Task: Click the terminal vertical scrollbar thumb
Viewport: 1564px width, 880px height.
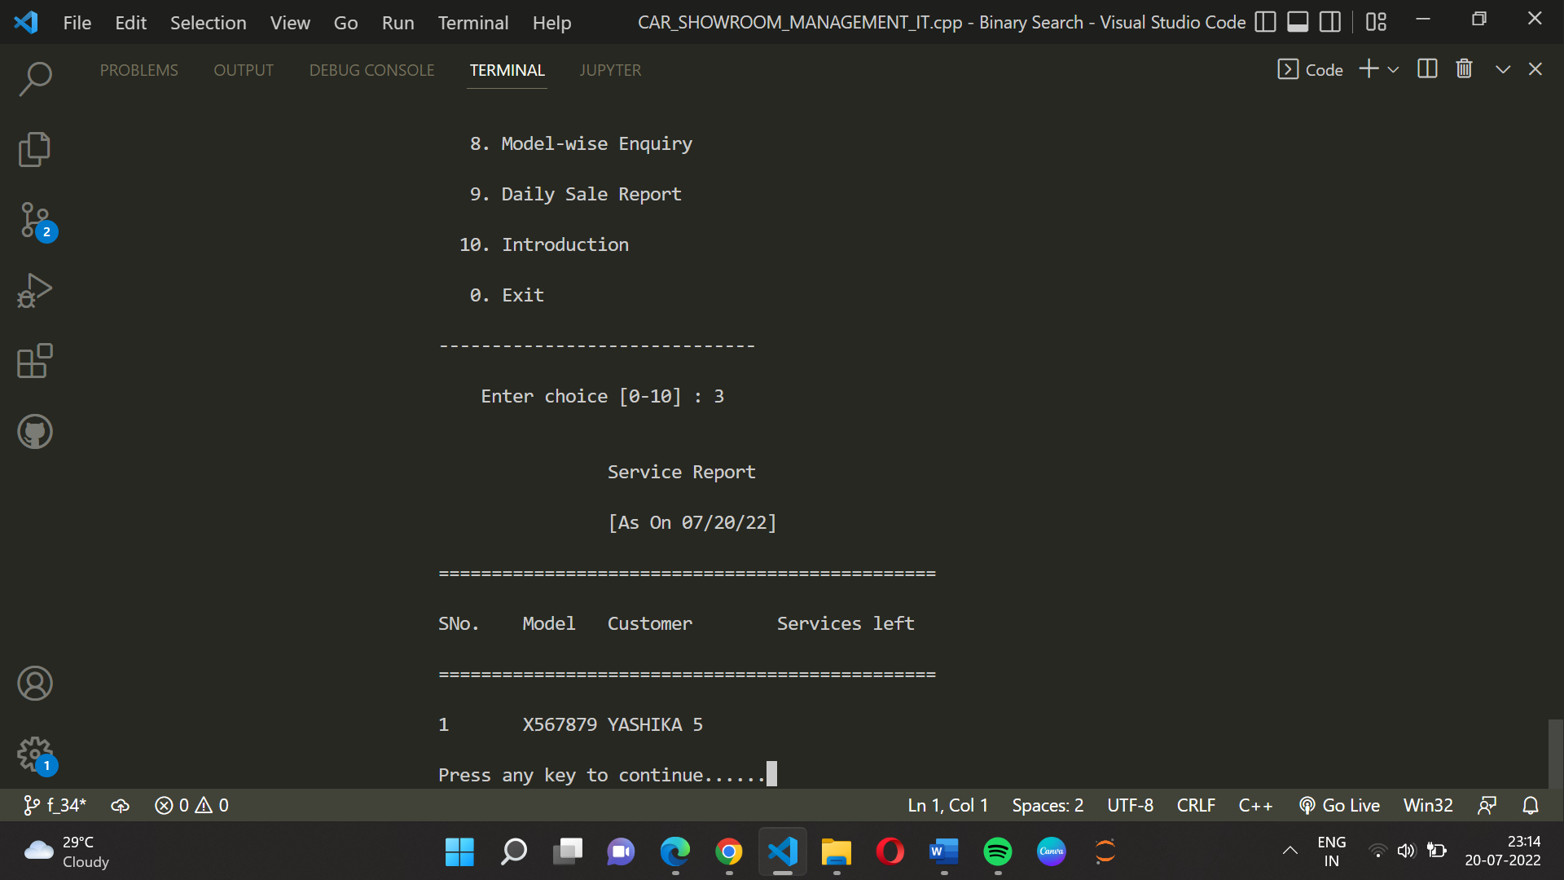Action: click(x=1555, y=752)
